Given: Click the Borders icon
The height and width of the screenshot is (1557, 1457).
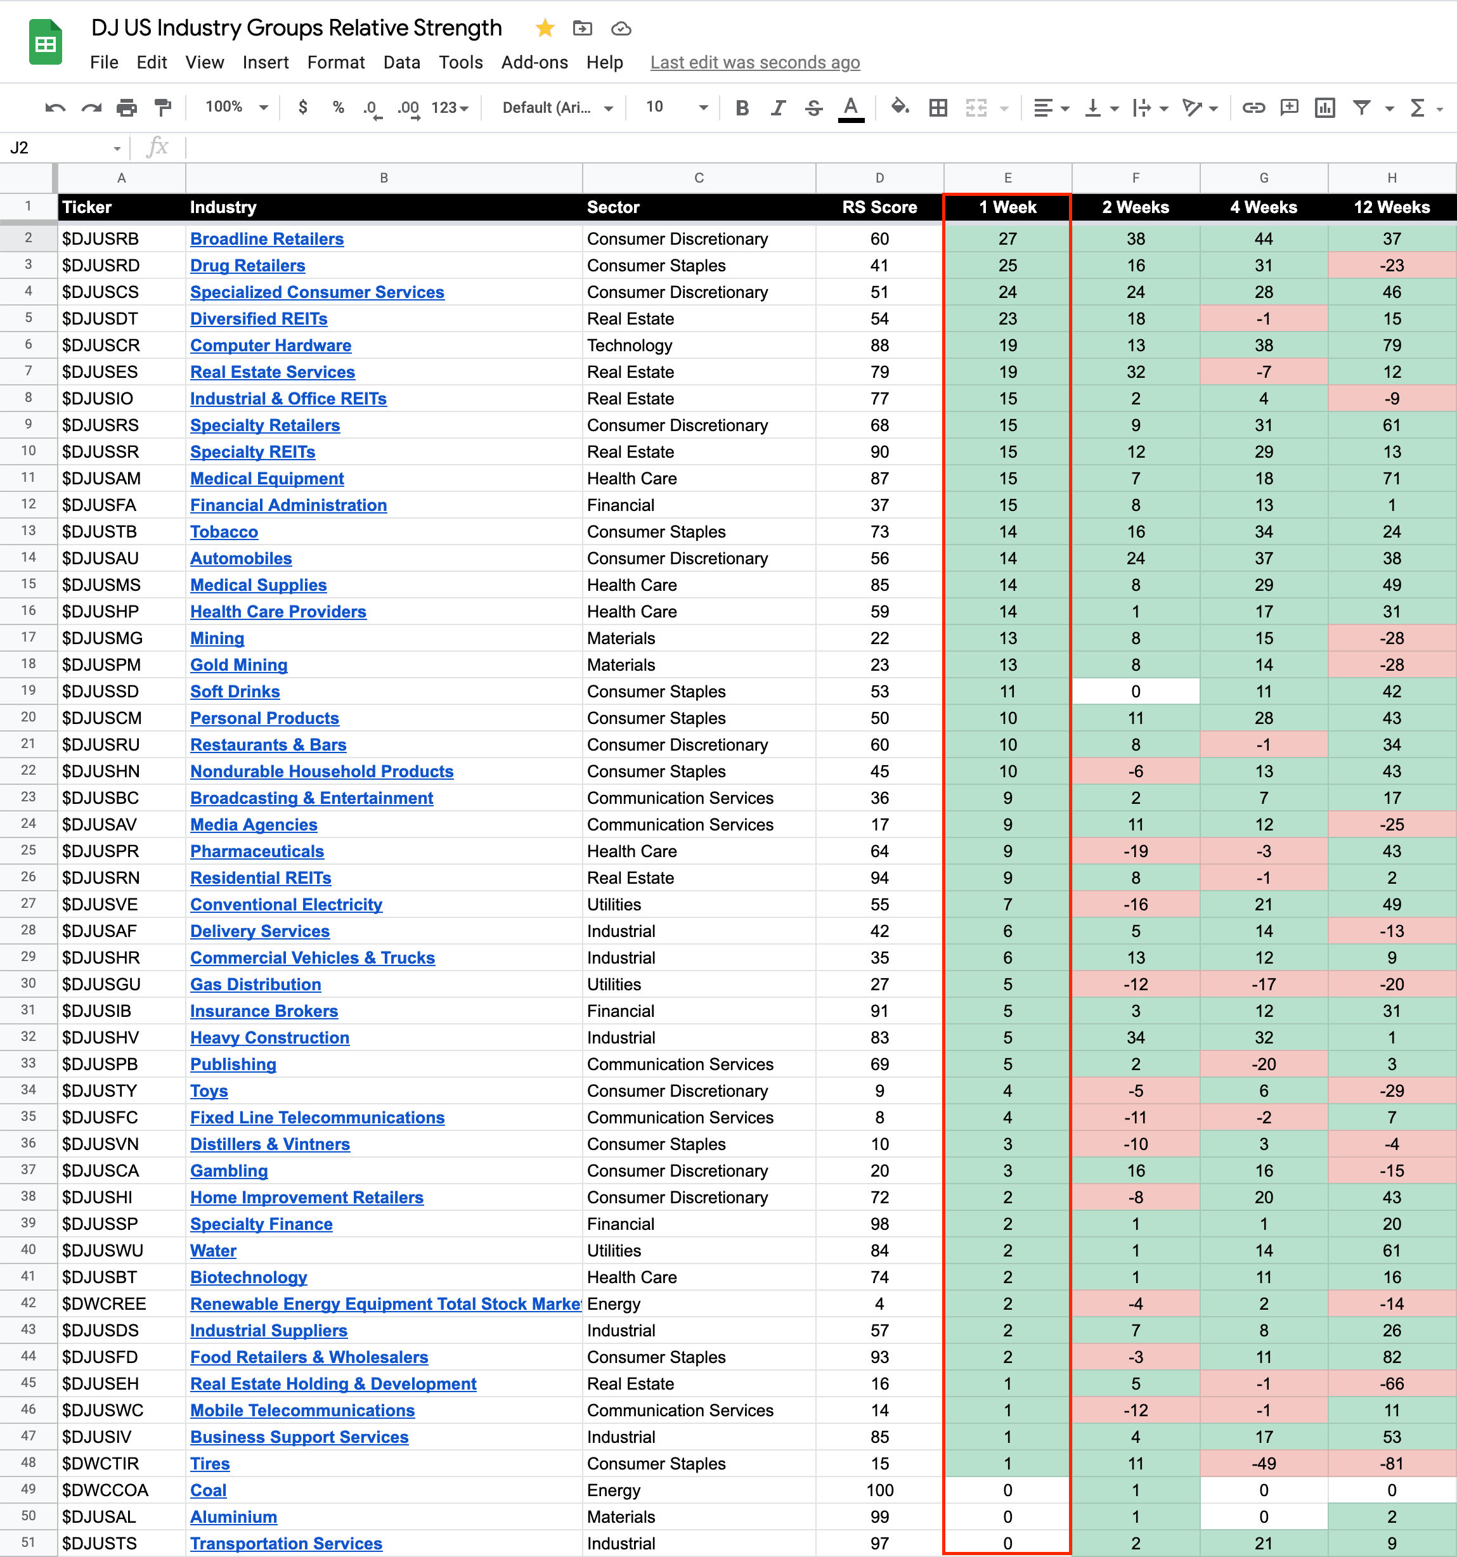Looking at the screenshot, I should [938, 108].
